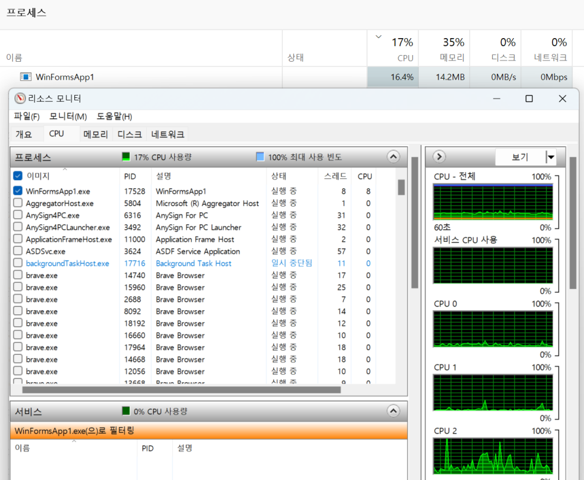Enable the backgroundTaskHost.exe checkbox

point(18,264)
